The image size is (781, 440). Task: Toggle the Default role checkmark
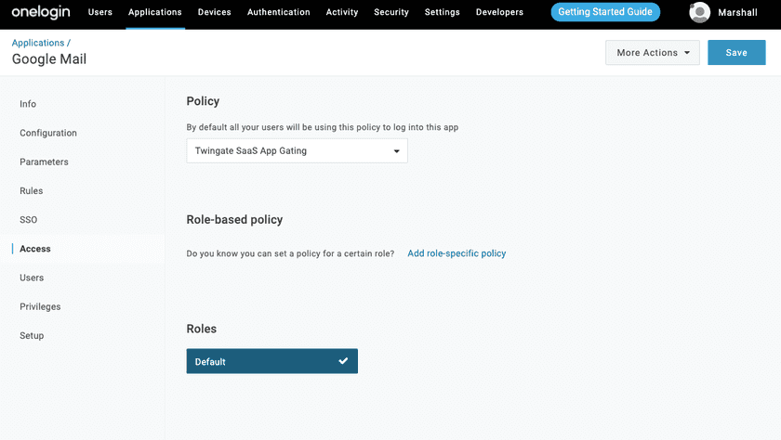tap(343, 361)
